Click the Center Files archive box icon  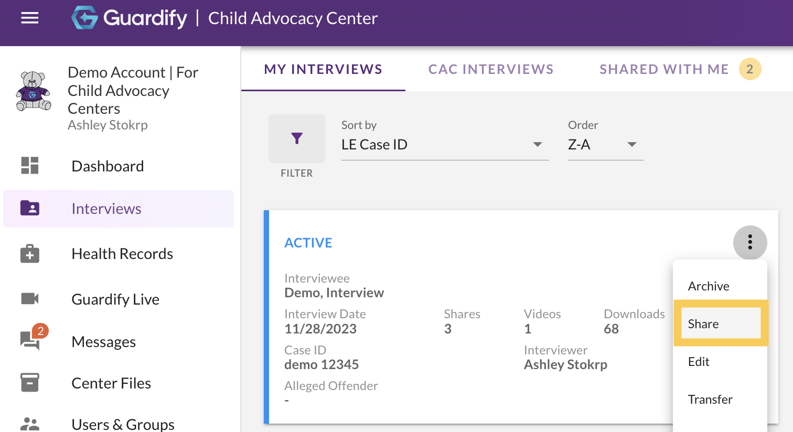(x=30, y=383)
